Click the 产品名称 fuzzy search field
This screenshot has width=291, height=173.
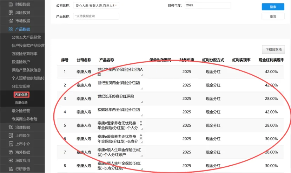[96, 16]
